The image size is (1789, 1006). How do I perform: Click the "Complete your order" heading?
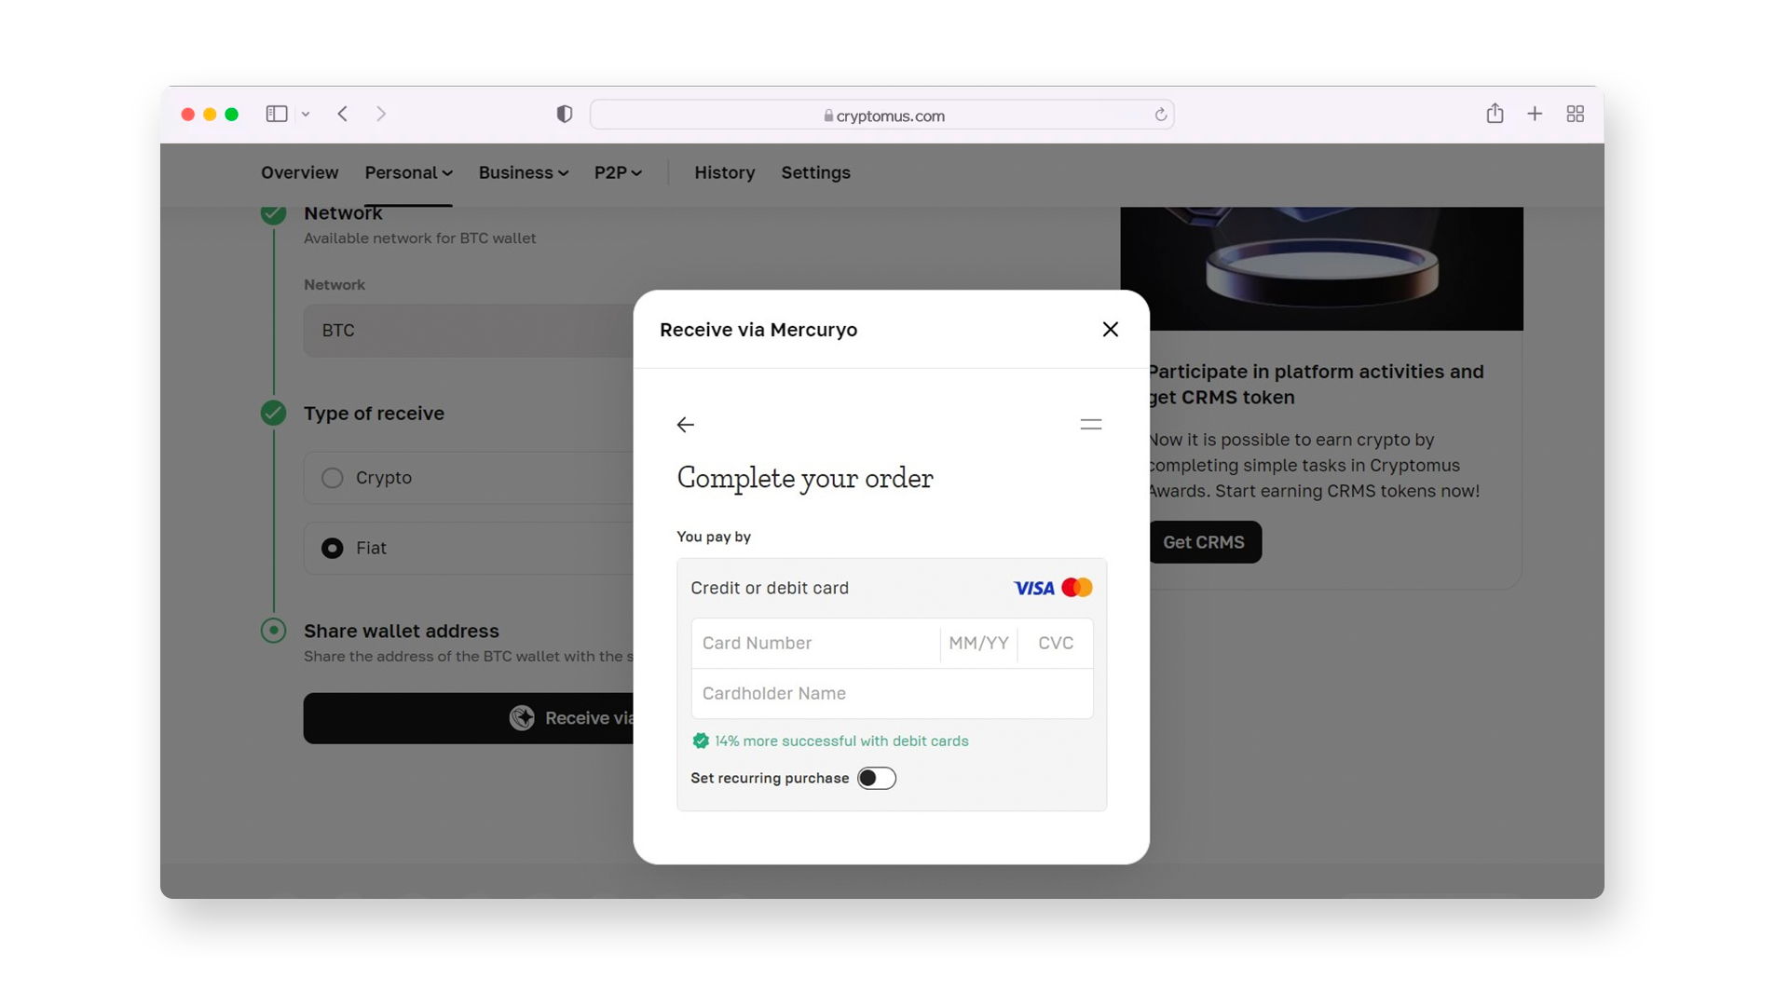click(805, 478)
